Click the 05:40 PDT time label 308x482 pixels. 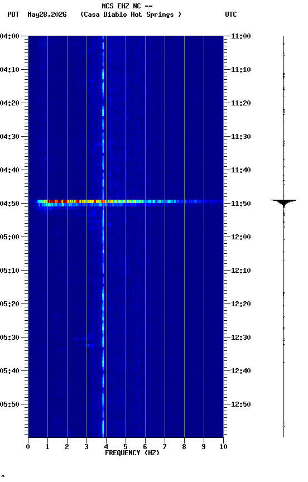9,371
